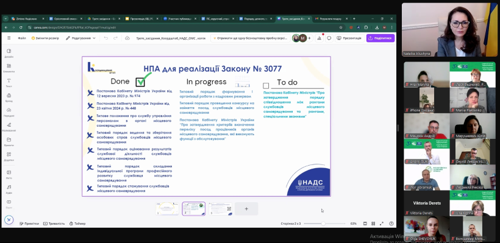Click the undo arrow in the toolbar
Viewport: 500px width, 243px height.
pyautogui.click(x=106, y=38)
